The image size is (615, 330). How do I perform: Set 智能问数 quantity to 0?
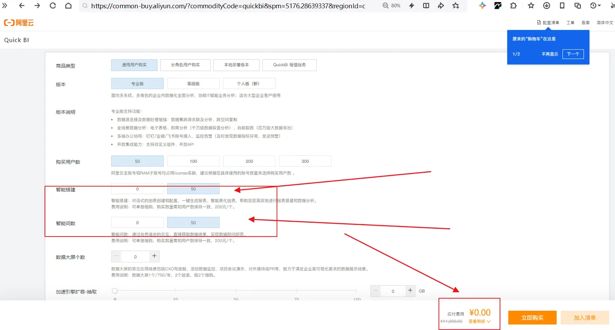pos(137,222)
